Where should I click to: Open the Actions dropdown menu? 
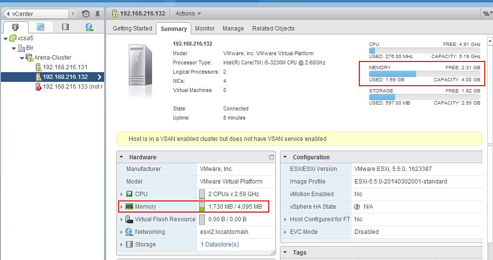(188, 14)
